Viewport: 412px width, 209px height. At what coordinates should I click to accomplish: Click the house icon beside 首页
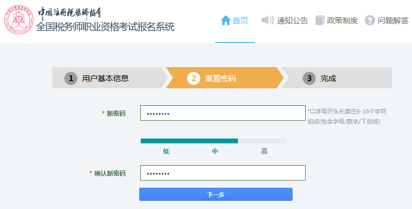(x=225, y=20)
